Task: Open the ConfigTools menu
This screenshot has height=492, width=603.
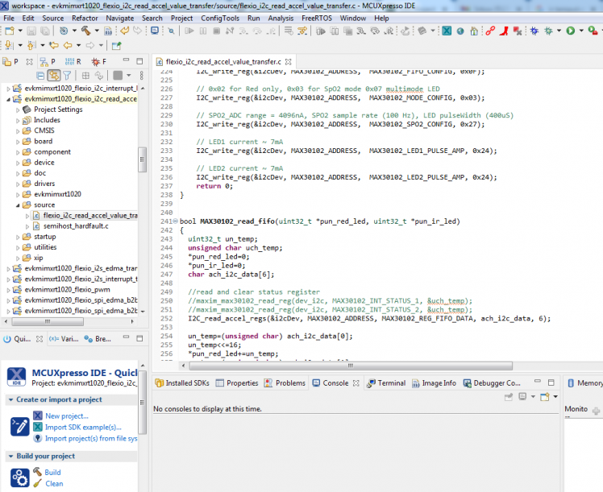Action: (220, 18)
